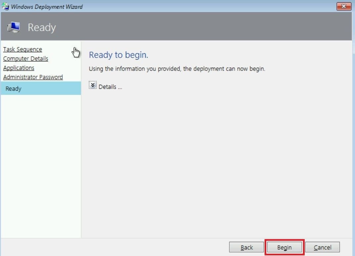Open the Computer Details step

point(25,59)
